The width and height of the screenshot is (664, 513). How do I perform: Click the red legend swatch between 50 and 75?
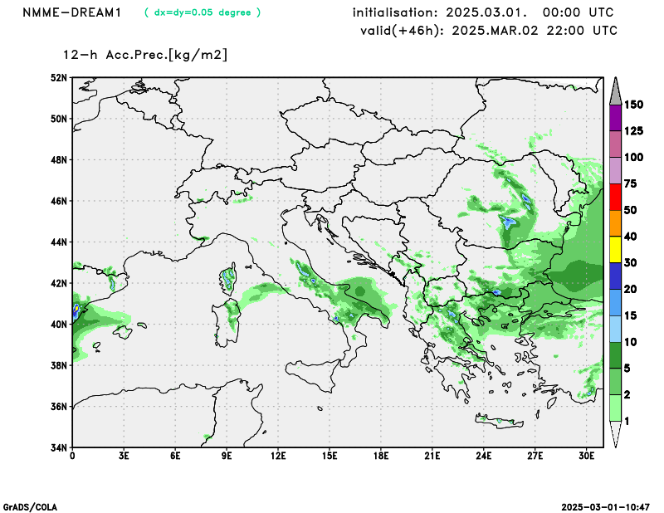coord(615,197)
